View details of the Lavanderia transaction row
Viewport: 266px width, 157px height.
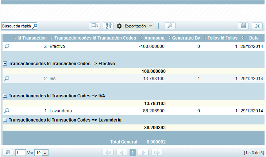tap(7, 111)
